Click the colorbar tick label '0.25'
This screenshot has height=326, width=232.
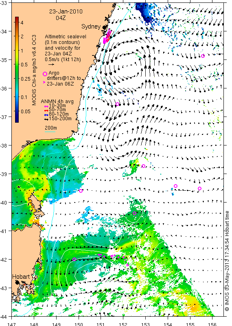pyautogui.click(x=26, y=79)
